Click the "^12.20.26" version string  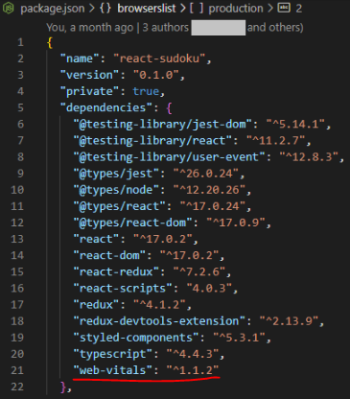(209, 190)
